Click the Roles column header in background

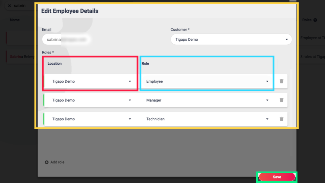point(307,20)
